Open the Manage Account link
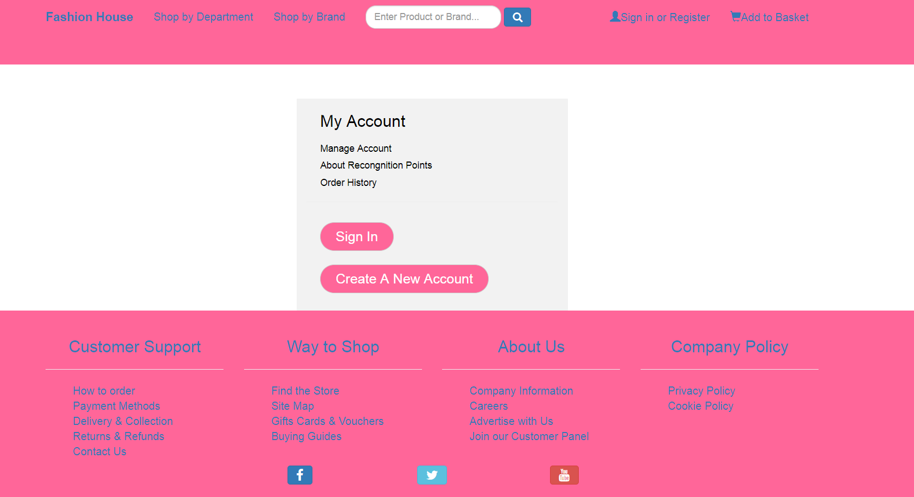Image resolution: width=914 pixels, height=497 pixels. pyautogui.click(x=356, y=148)
